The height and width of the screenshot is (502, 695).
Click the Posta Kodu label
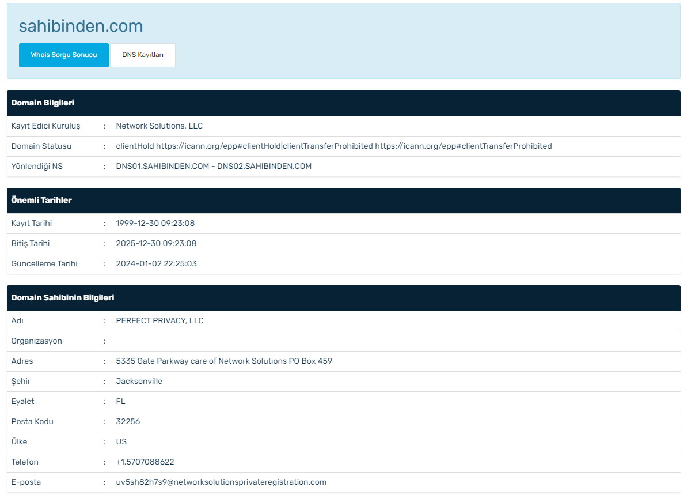pos(32,421)
